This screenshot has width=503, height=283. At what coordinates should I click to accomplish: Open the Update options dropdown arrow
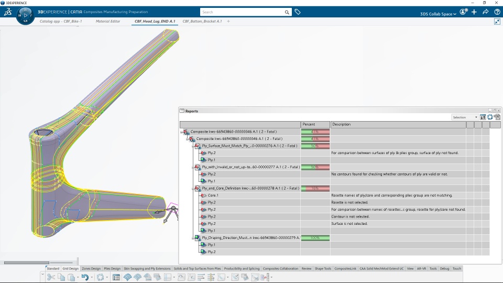click(107, 277)
